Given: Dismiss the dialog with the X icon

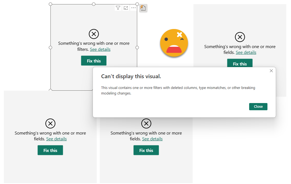Looking at the screenshot, I should point(271,71).
